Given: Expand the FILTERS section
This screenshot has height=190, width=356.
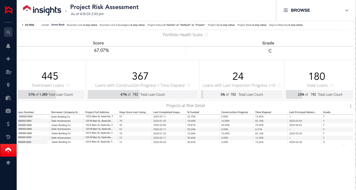Looking at the screenshot, I should 28,25.
